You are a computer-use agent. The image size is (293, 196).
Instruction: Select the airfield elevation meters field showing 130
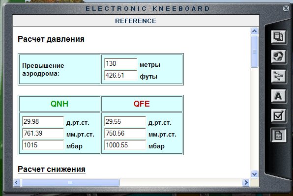121,63
